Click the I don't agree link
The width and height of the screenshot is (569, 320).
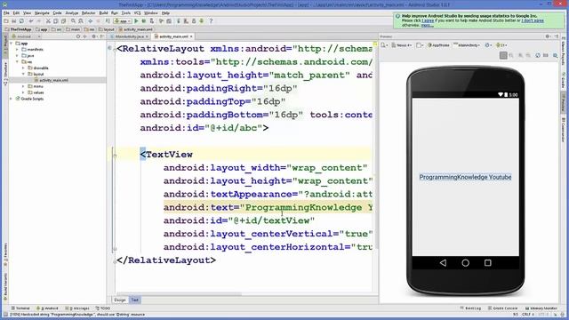click(533, 20)
